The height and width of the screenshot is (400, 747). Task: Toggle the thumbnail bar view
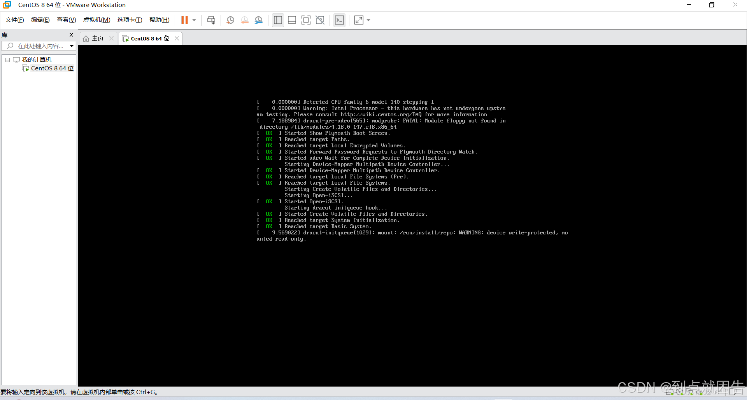(x=292, y=20)
